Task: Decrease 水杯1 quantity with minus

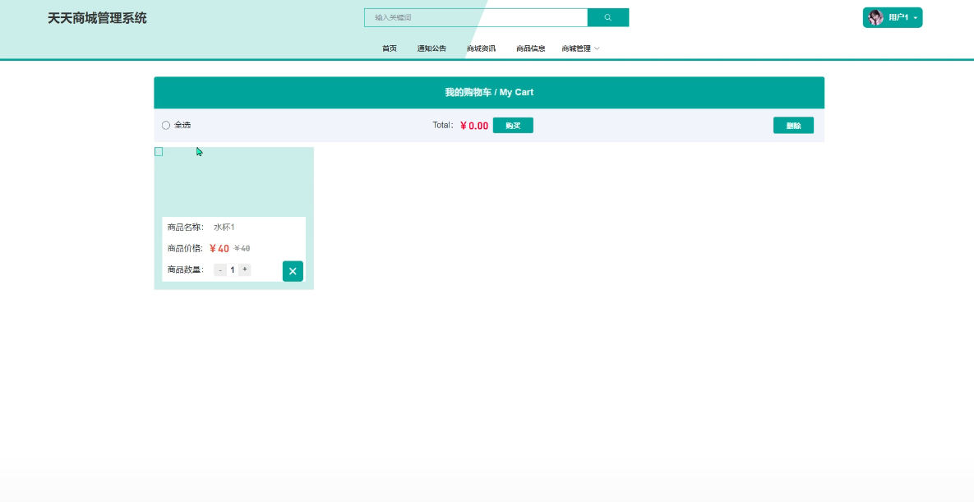Action: 220,269
